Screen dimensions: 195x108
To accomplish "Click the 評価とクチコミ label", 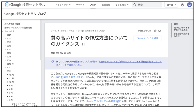I will [145, 31].
